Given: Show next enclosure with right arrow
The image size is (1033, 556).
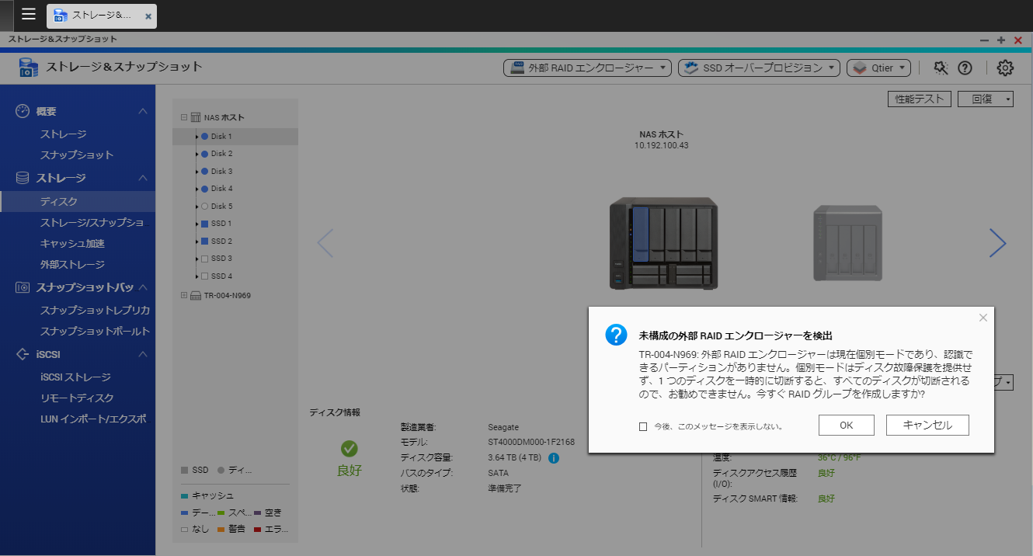Looking at the screenshot, I should (997, 244).
